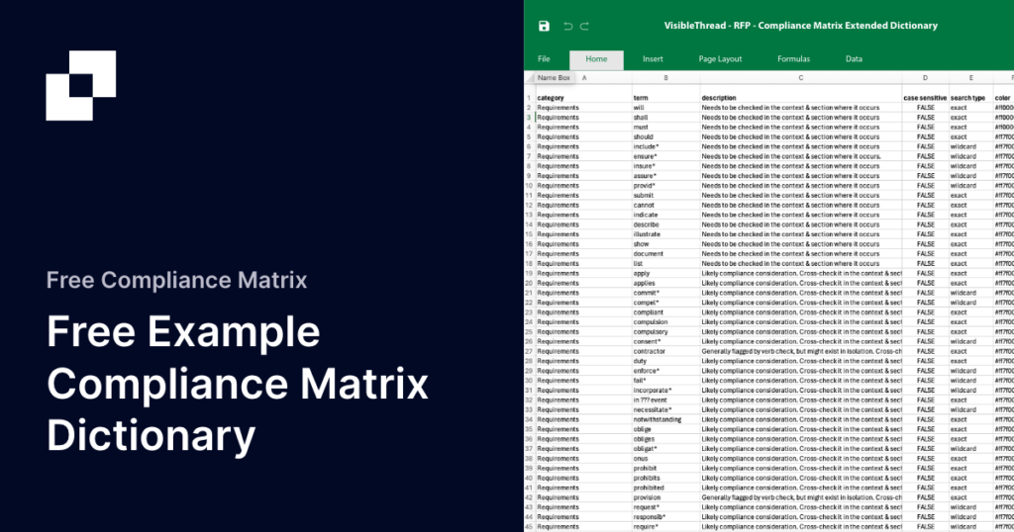Select the 'incorporate*' term cell
Image resolution: width=1014 pixels, height=532 pixels.
tap(666, 390)
